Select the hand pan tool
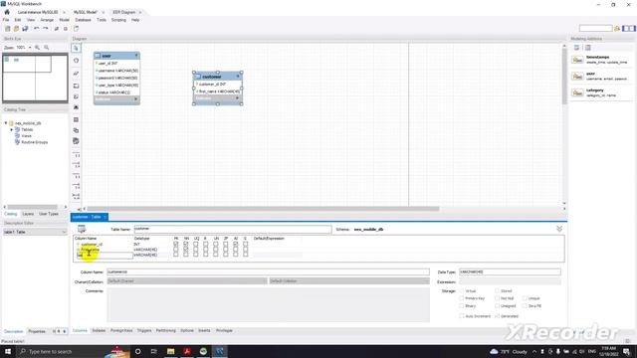The image size is (637, 358). coord(76,61)
